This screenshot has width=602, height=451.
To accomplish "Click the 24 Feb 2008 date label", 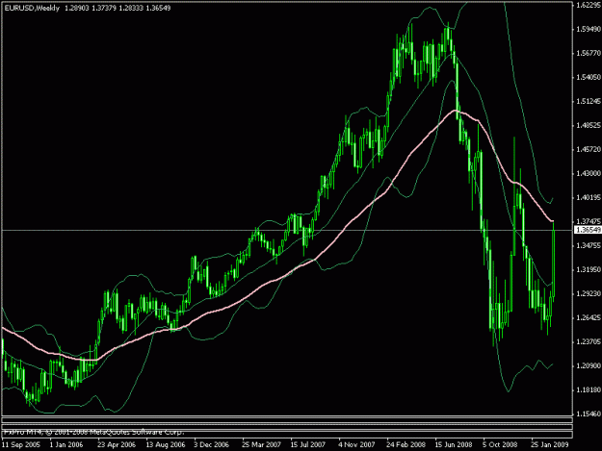I will tap(406, 445).
